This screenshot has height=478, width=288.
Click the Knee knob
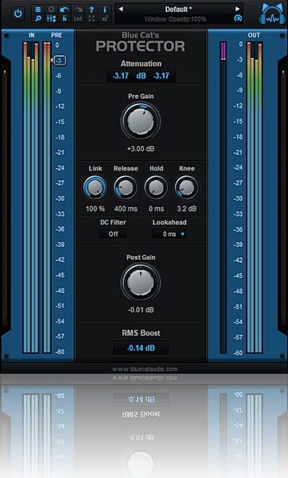pyautogui.click(x=186, y=187)
